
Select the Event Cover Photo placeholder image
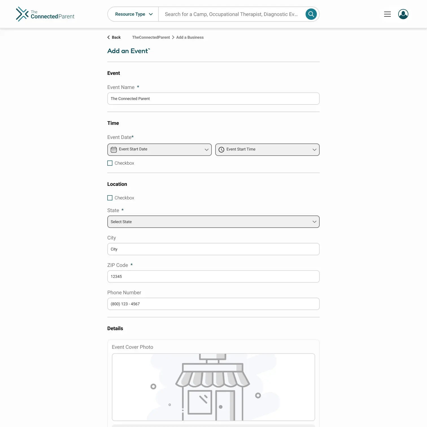click(x=213, y=387)
